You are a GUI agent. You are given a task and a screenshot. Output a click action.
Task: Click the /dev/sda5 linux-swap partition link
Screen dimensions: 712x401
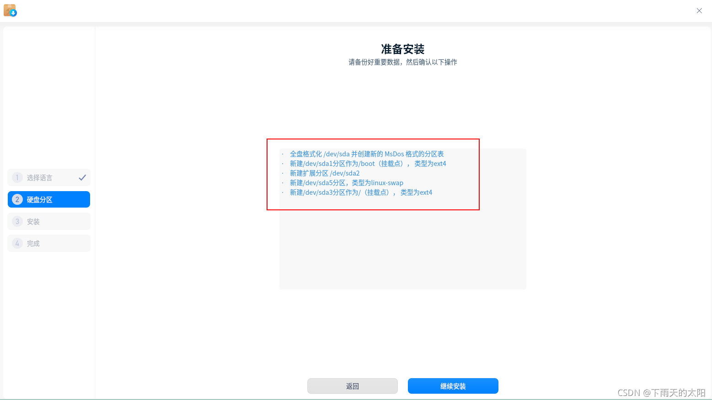(346, 182)
